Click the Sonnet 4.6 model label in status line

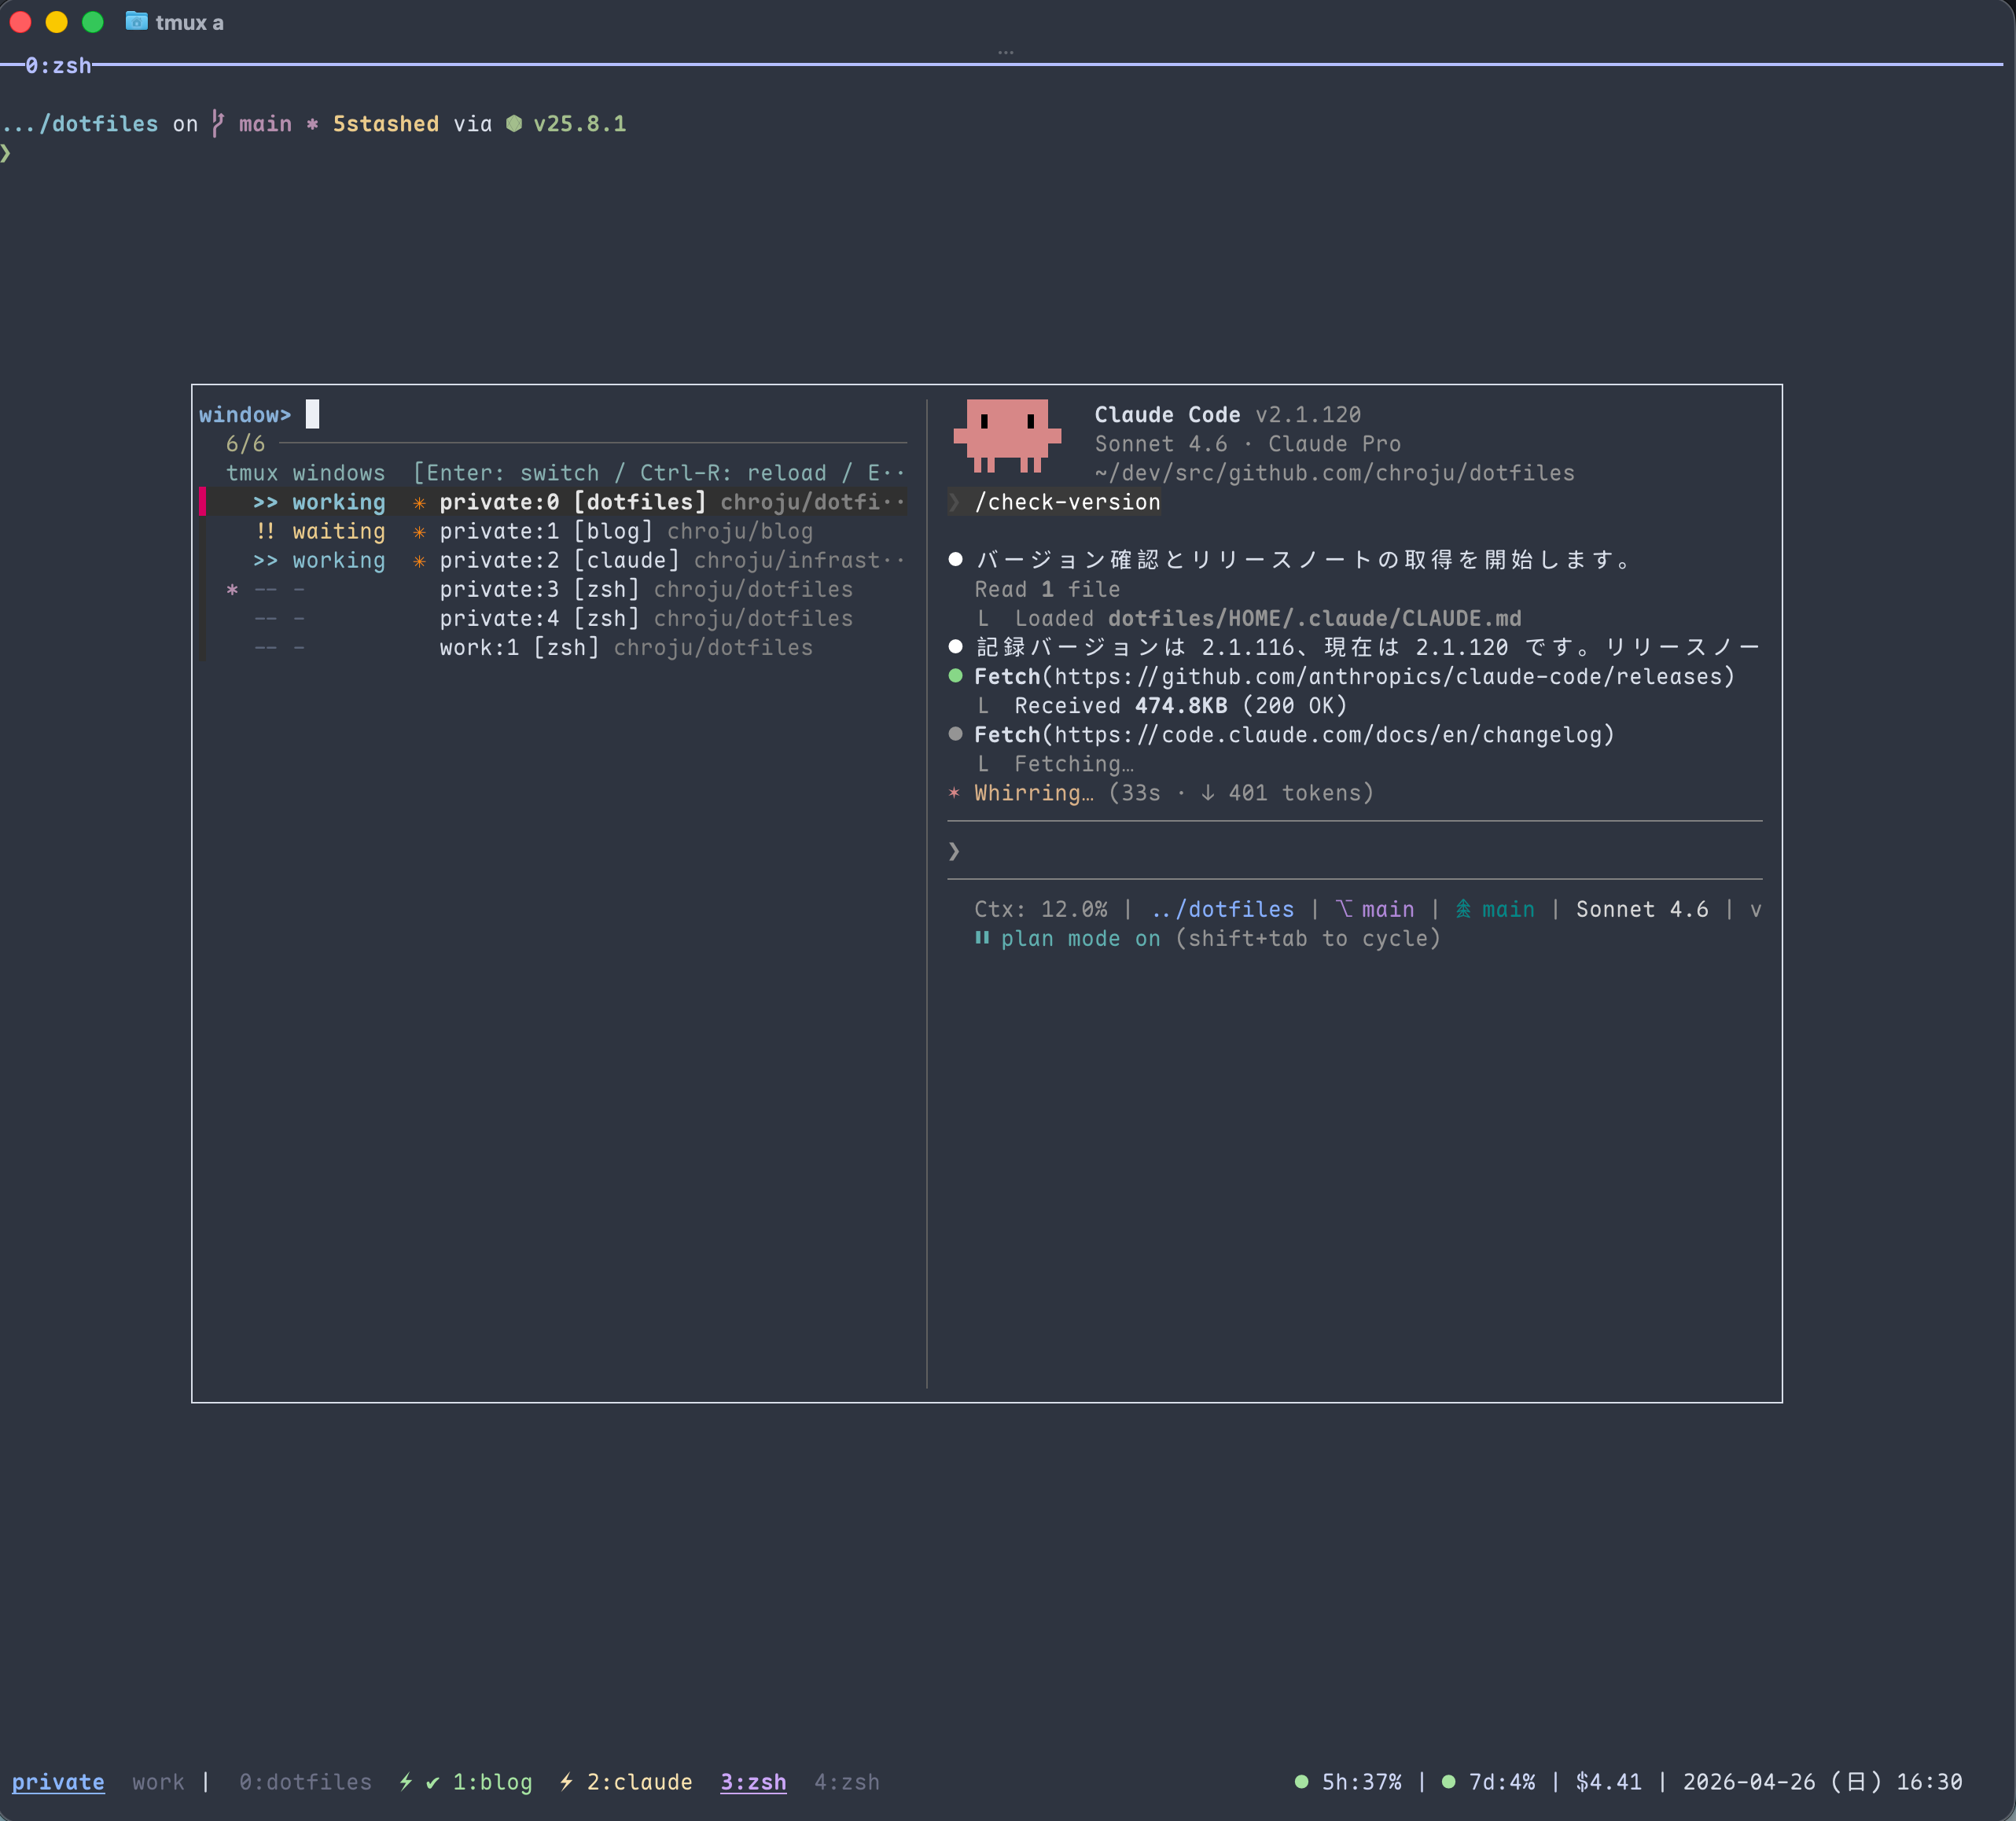[x=1642, y=909]
